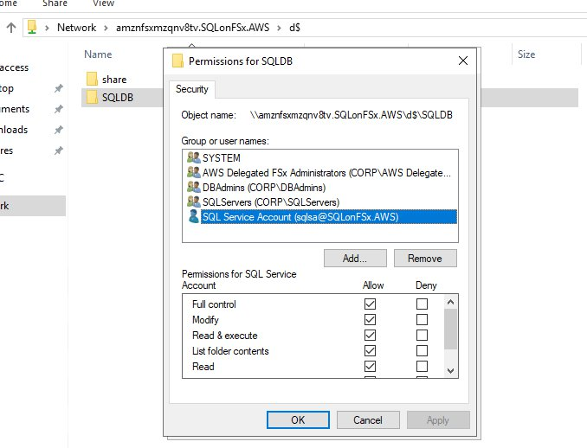
Task: Confirm with the OK button
Action: 298,420
